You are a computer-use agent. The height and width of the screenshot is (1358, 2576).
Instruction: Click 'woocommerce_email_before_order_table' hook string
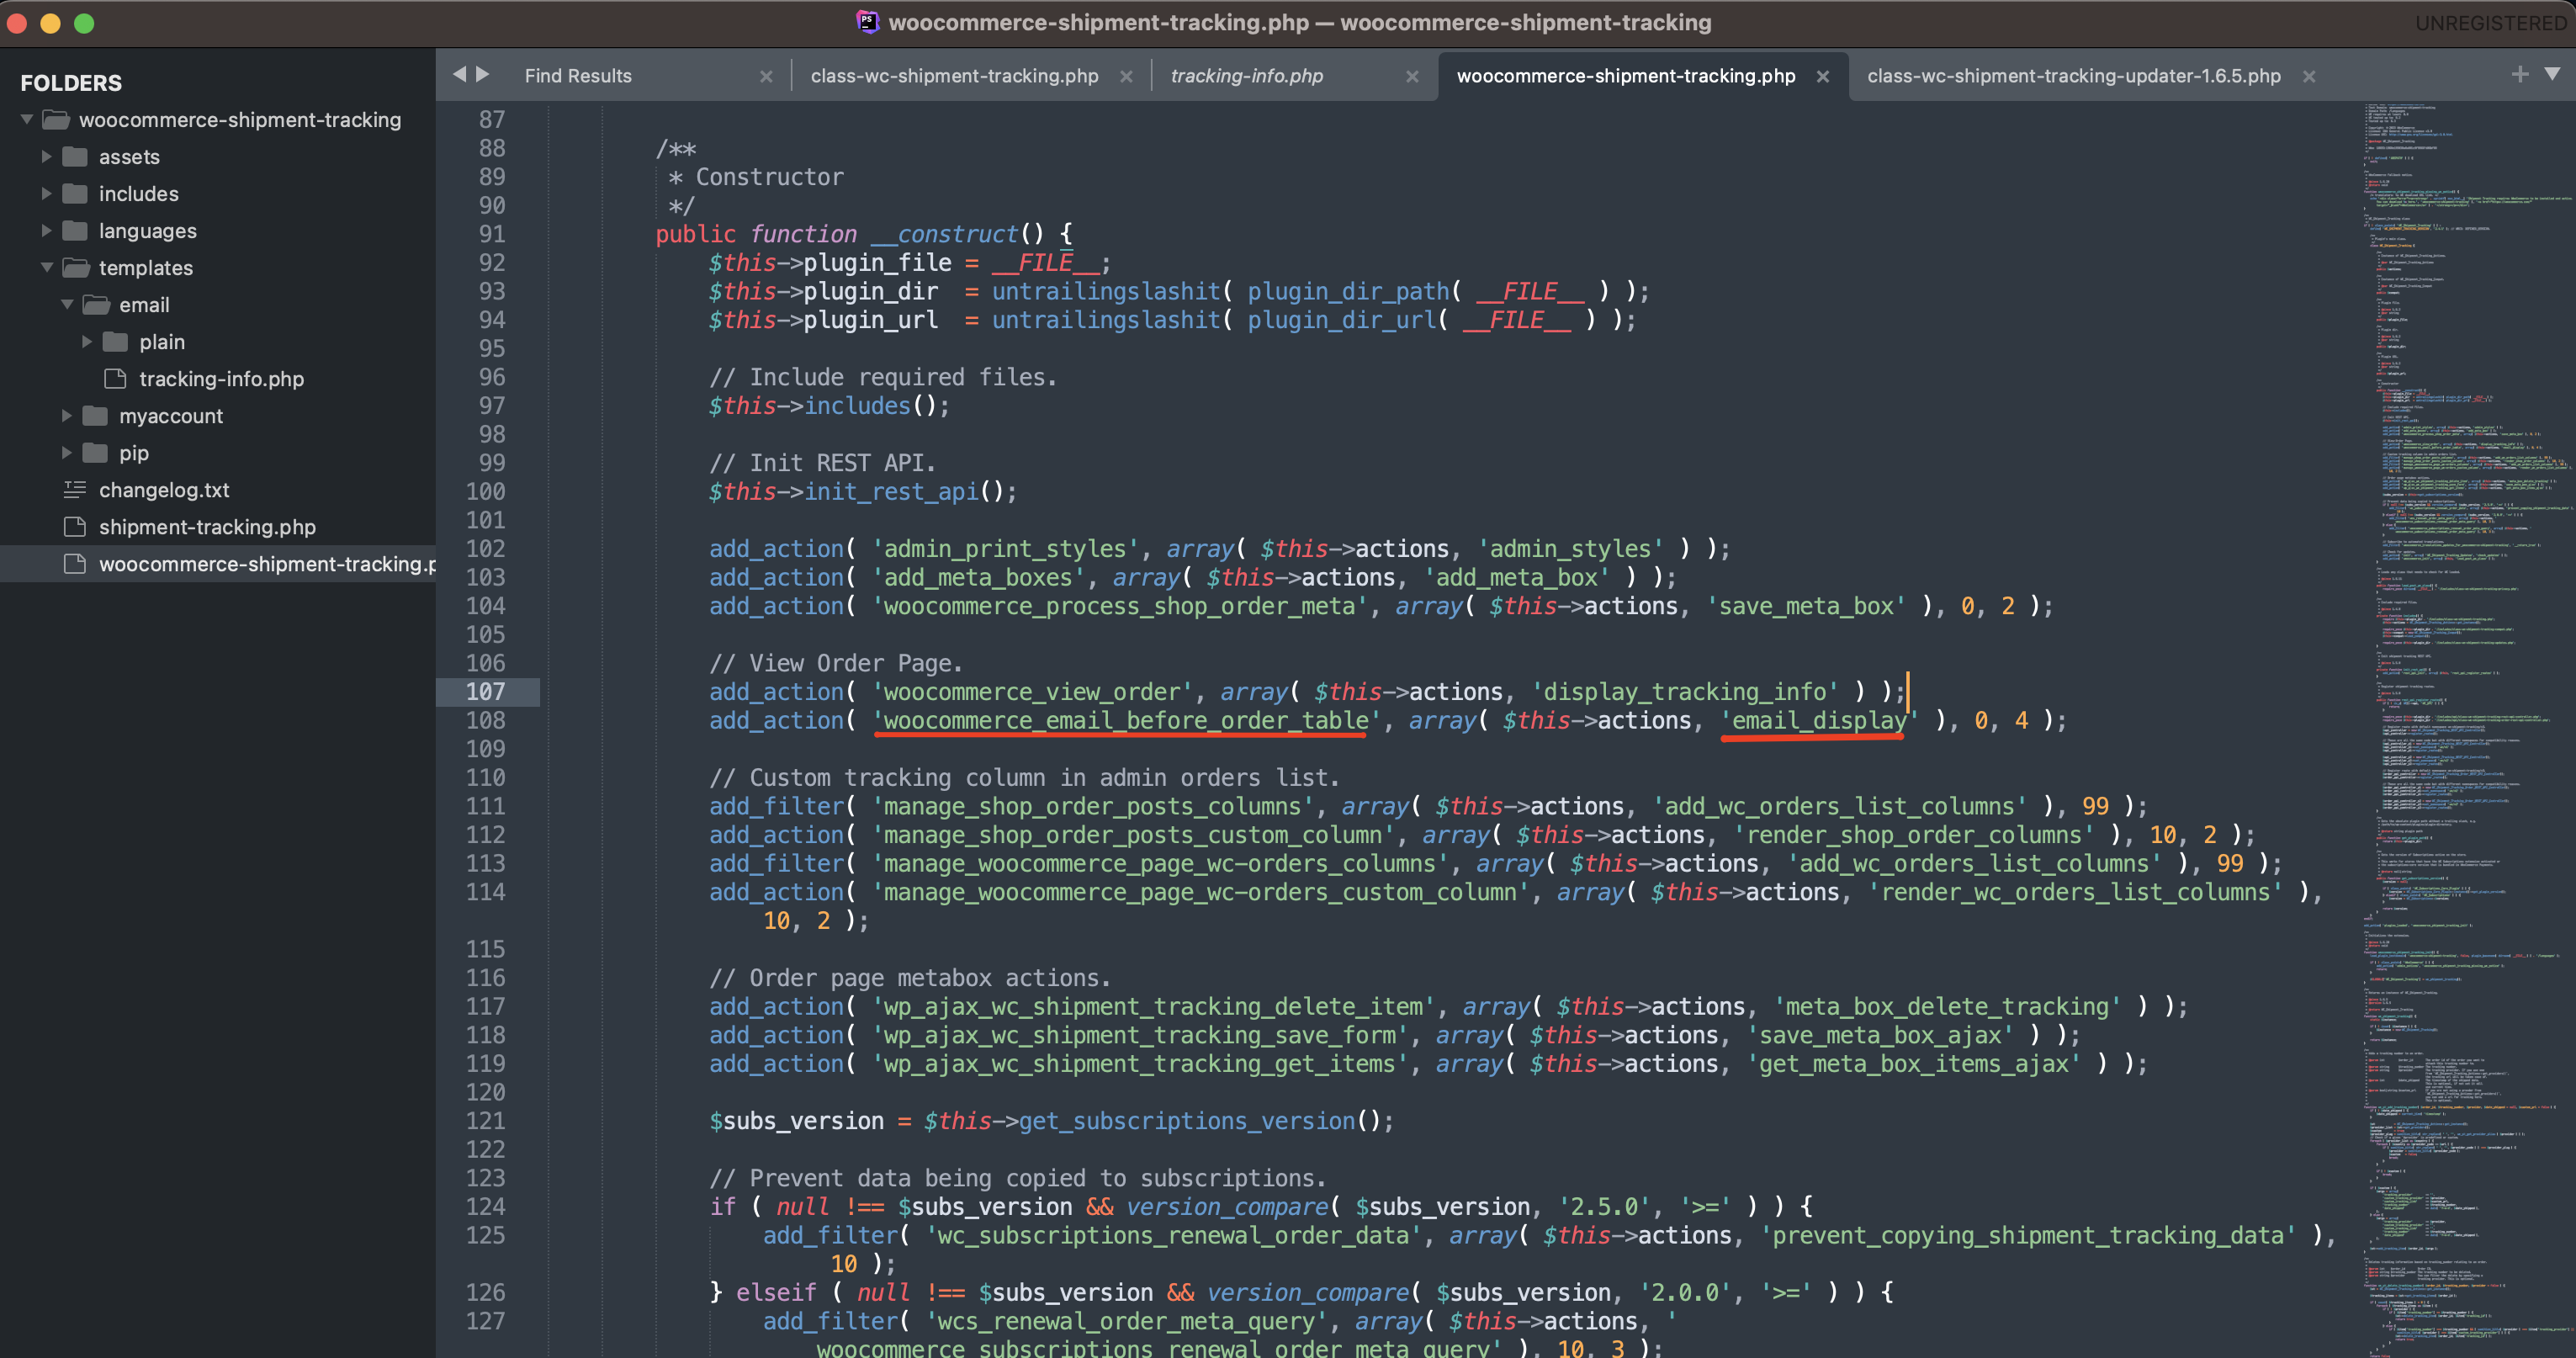[x=1126, y=721]
